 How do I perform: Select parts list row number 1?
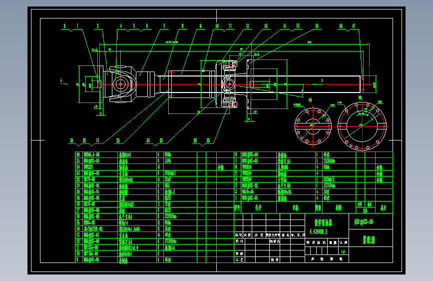click(314, 198)
